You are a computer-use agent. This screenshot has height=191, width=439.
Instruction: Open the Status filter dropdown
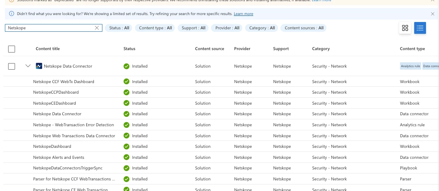(119, 28)
